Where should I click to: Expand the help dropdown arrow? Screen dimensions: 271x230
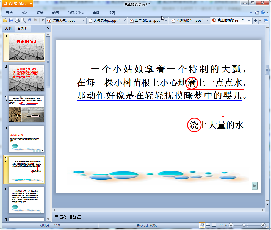coord(267,12)
